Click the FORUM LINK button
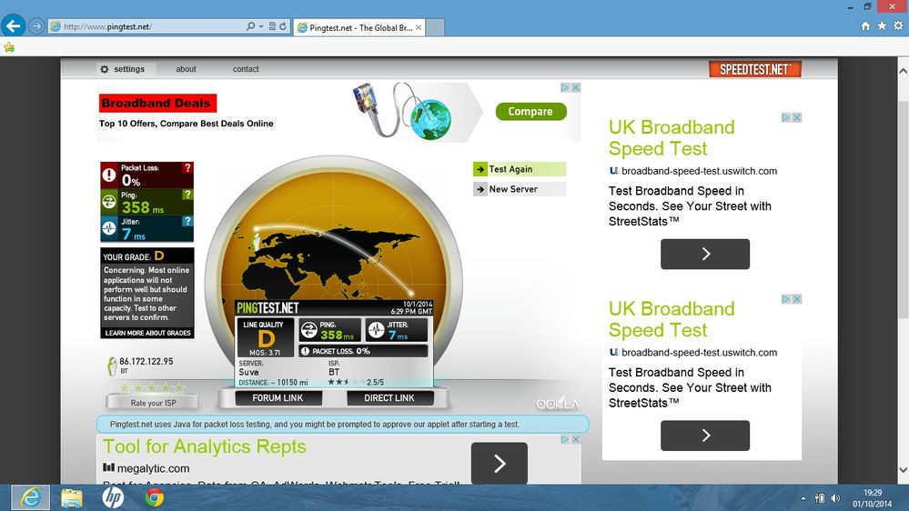The height and width of the screenshot is (511, 909). (x=278, y=398)
